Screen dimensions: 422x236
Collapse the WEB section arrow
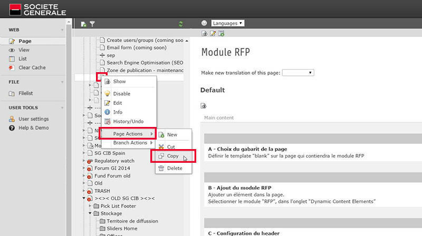point(62,30)
